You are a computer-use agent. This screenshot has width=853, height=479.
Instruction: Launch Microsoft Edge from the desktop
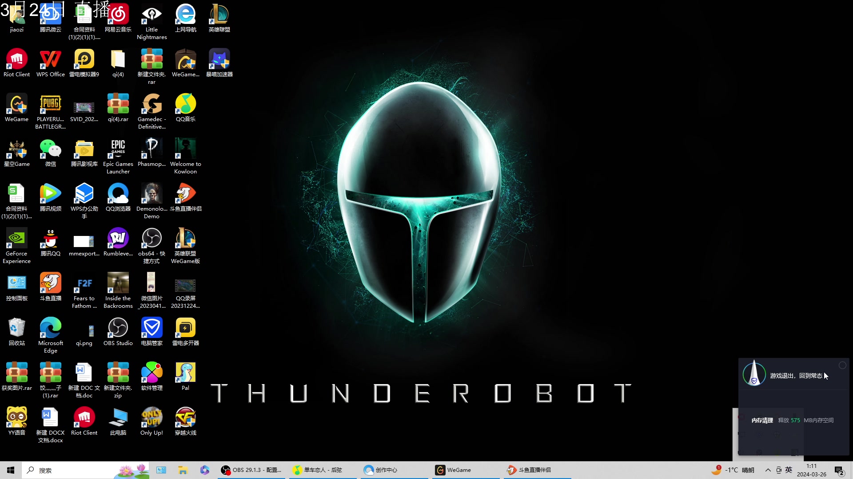tap(51, 336)
